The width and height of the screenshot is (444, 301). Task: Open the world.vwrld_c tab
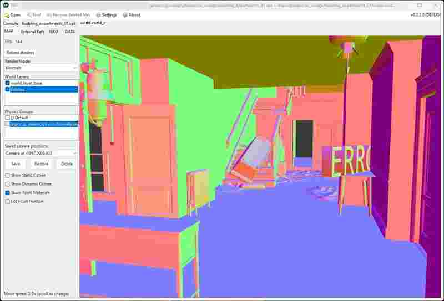click(93, 24)
